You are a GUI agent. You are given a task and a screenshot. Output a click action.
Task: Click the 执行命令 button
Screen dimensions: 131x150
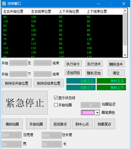(x=73, y=64)
